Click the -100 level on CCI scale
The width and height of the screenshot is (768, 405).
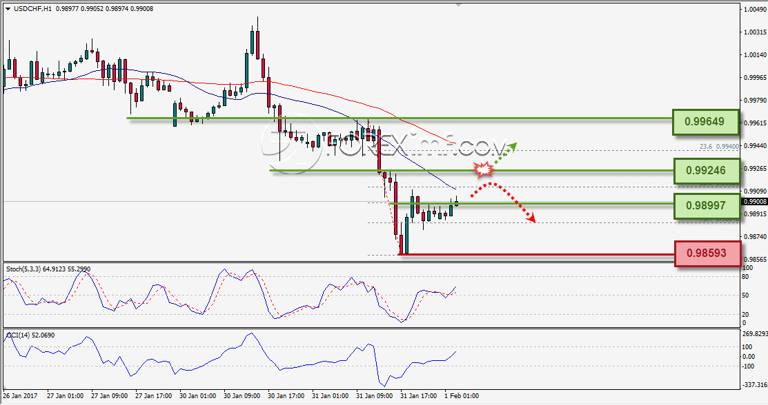point(749,366)
